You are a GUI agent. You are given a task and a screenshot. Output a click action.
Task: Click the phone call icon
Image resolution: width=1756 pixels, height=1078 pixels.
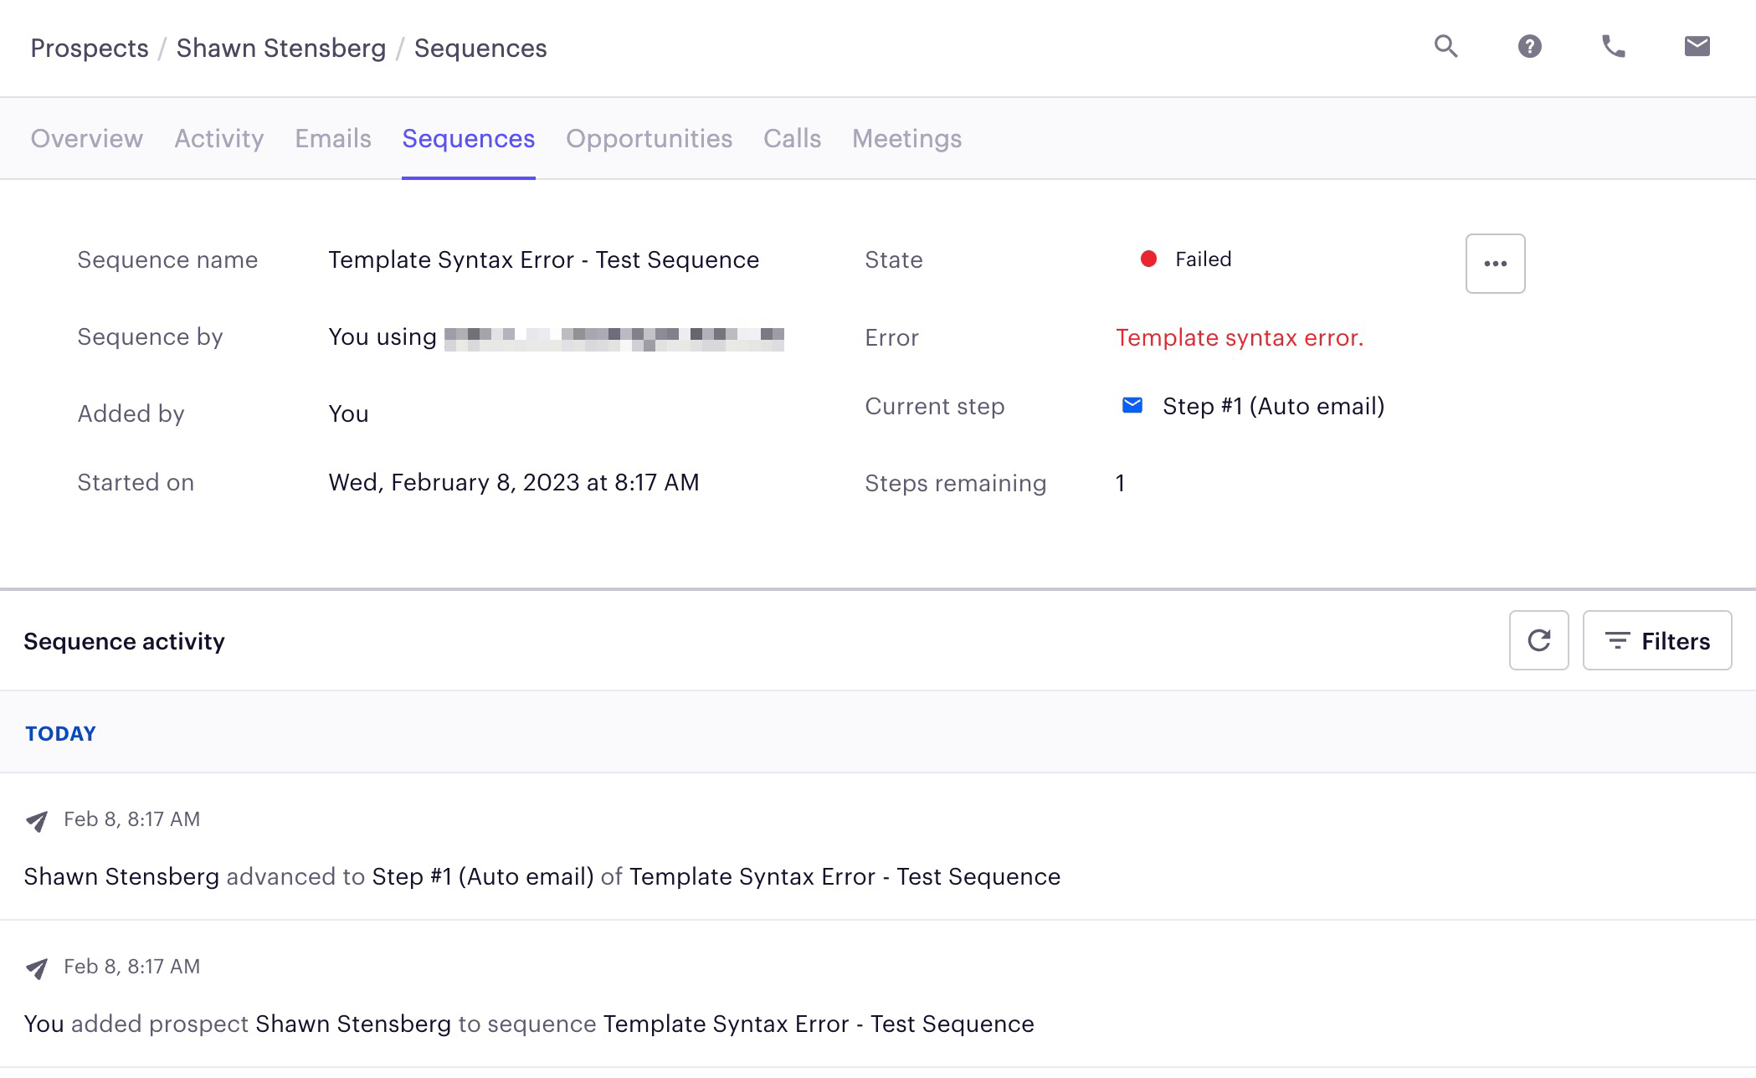(x=1613, y=46)
